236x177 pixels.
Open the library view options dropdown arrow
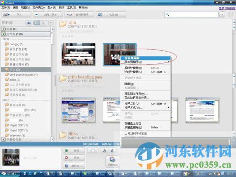coord(51,23)
